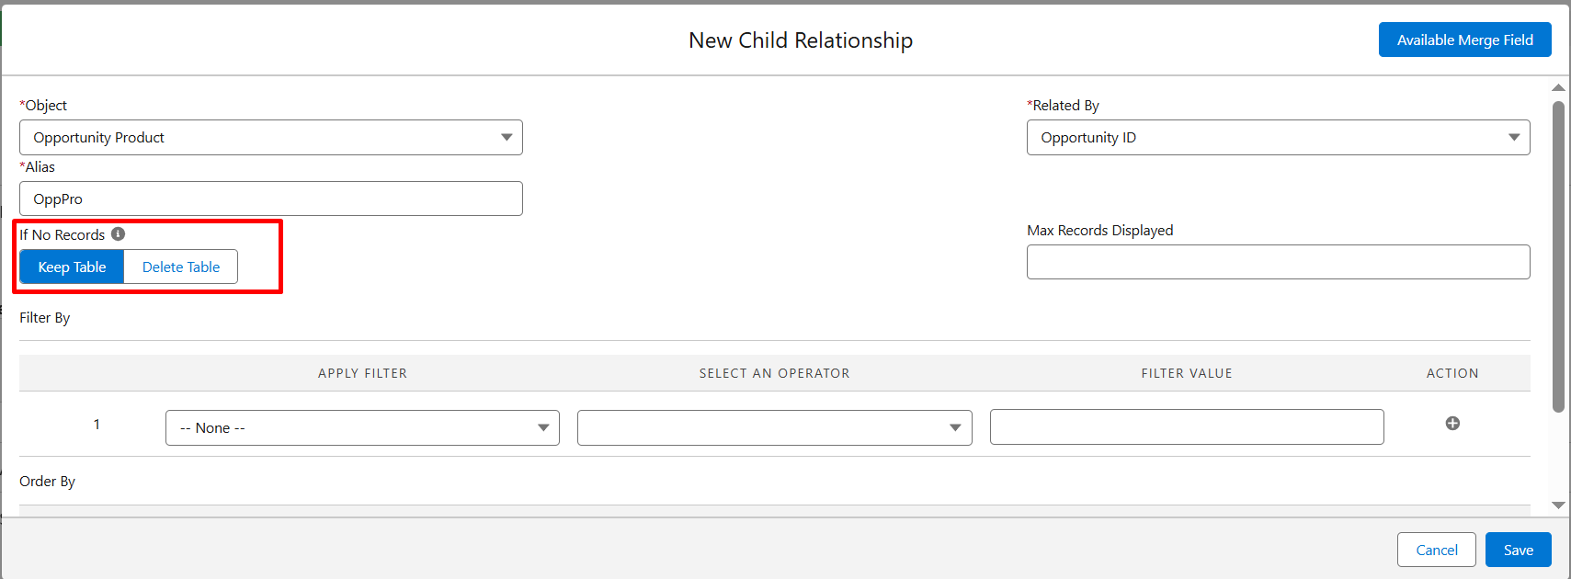Click the Order By section heading

click(48, 482)
